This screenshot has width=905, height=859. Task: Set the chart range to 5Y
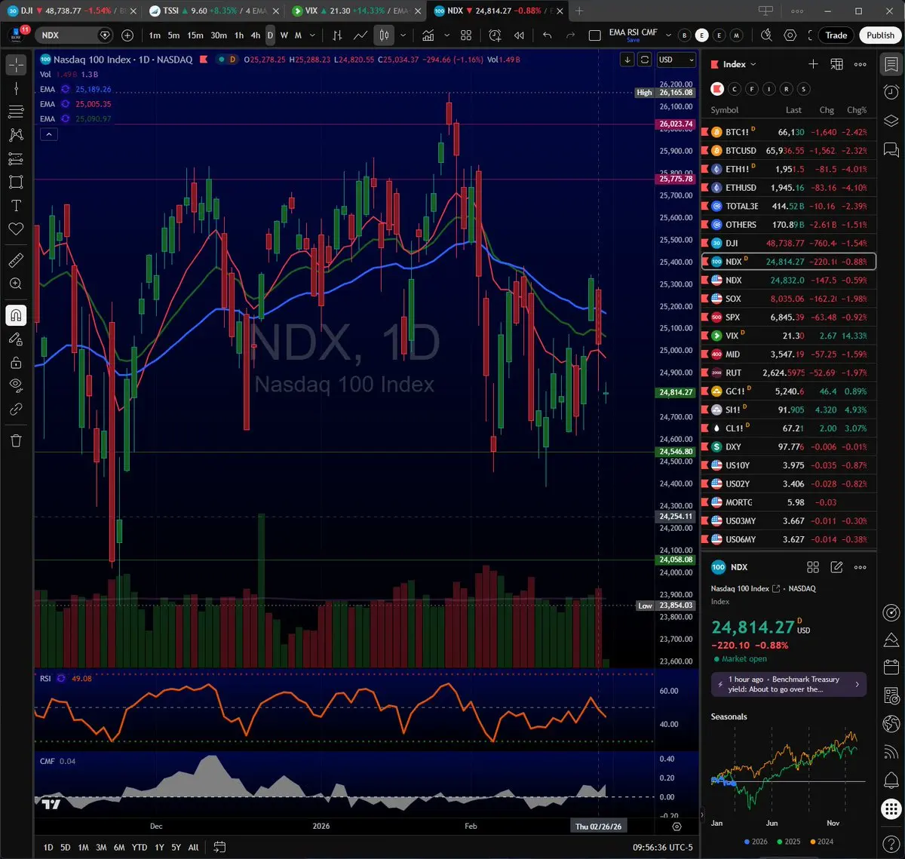tap(176, 847)
